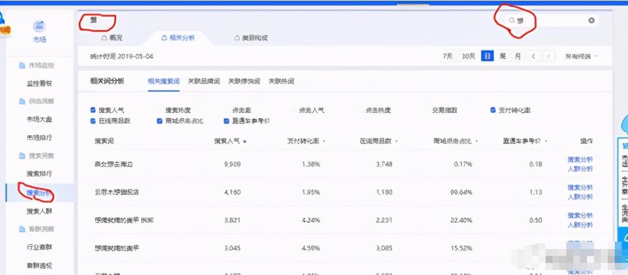Open 行业客群 in the sidebar
The width and height of the screenshot is (628, 275).
(x=39, y=247)
